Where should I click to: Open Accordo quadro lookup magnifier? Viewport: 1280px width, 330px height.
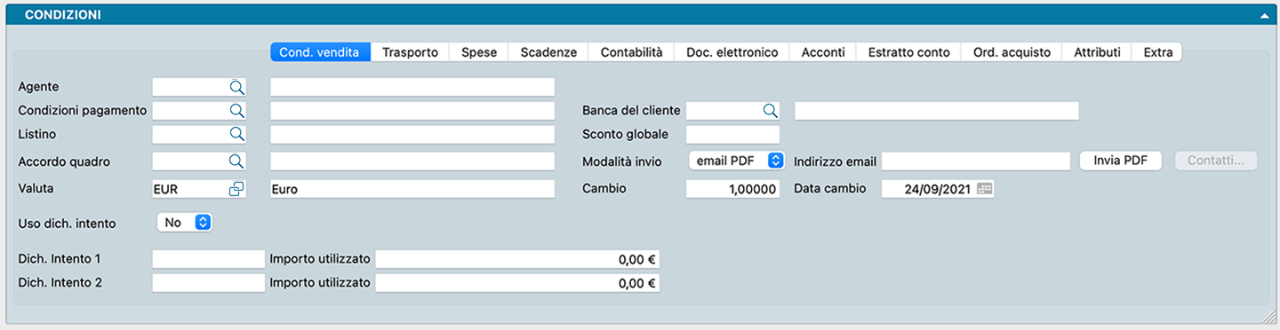pyautogui.click(x=237, y=161)
